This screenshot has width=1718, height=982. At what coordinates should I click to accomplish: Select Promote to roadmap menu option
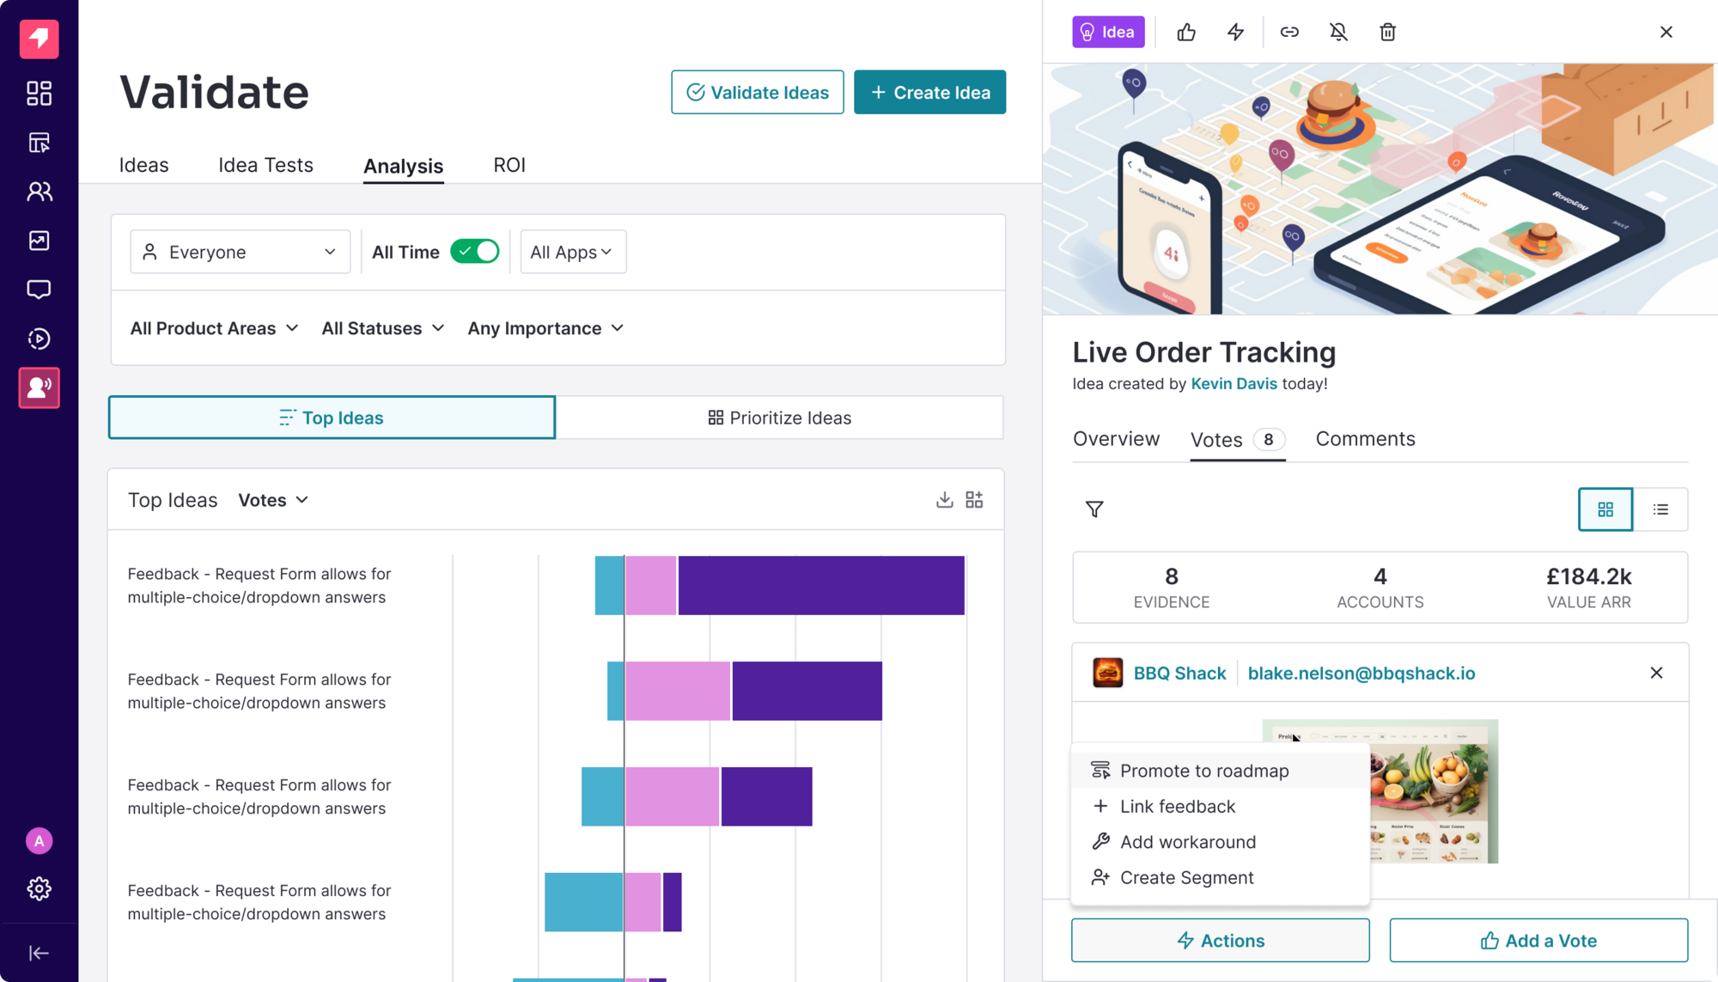click(x=1203, y=771)
